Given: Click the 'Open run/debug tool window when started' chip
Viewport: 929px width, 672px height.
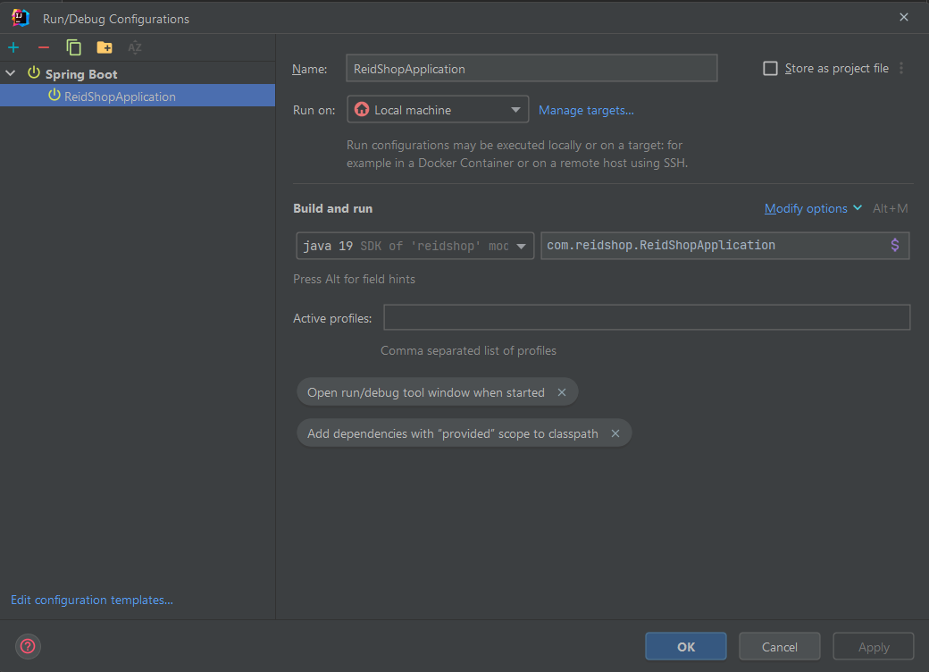Looking at the screenshot, I should click(x=437, y=392).
